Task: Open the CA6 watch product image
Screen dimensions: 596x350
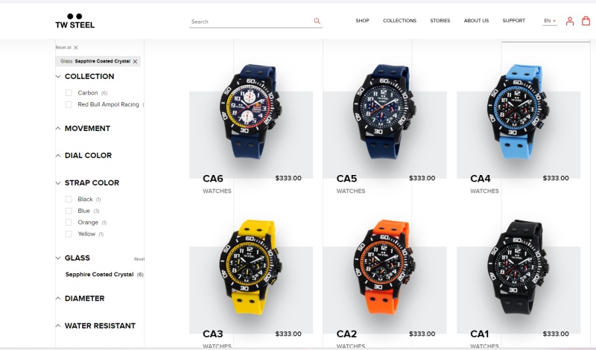Action: [251, 112]
